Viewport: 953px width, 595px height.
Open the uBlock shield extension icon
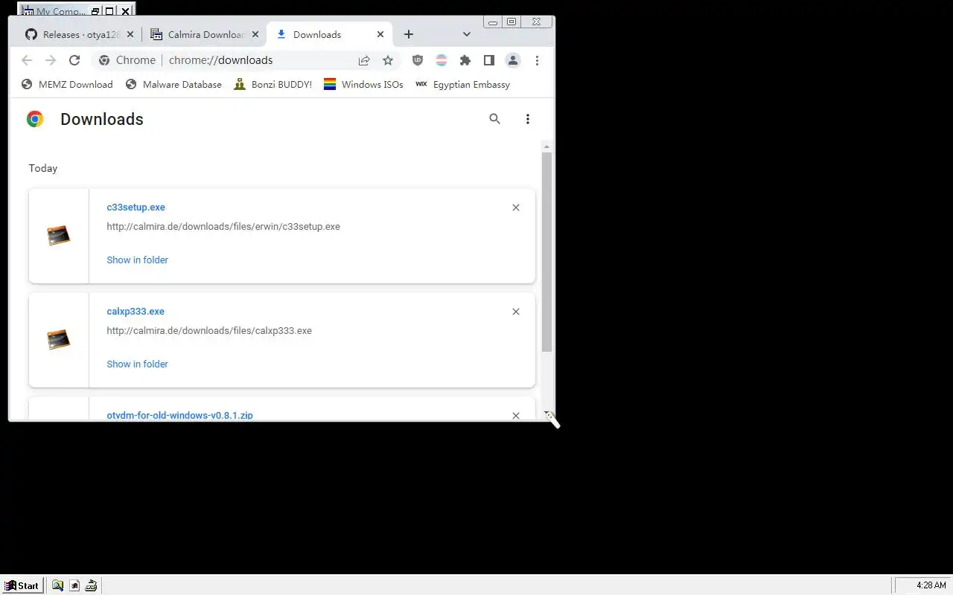(x=418, y=60)
